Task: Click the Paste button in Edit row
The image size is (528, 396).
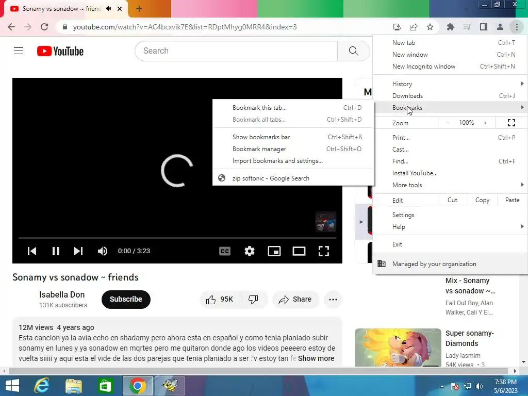Action: [x=512, y=200]
